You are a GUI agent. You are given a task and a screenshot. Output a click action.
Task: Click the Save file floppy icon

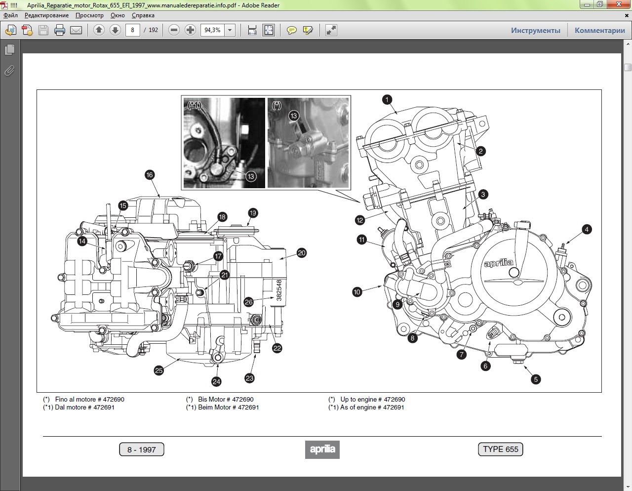pos(43,30)
